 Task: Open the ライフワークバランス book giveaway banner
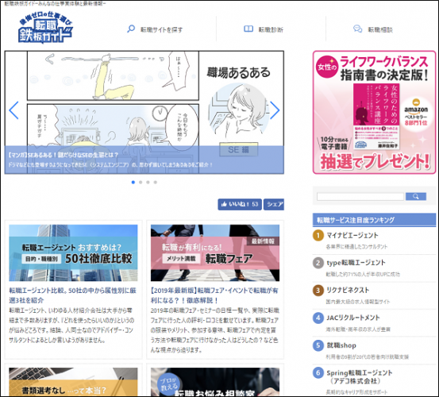tap(374, 112)
